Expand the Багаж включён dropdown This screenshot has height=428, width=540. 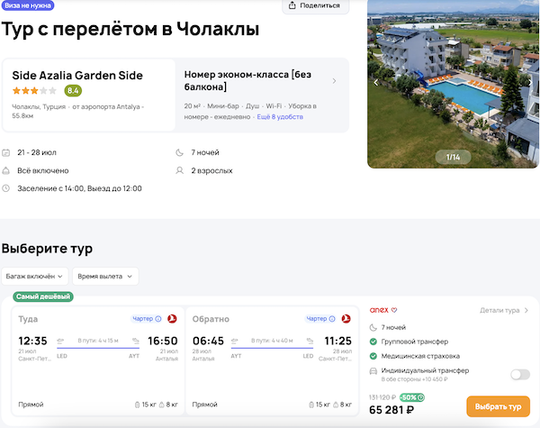click(x=35, y=276)
